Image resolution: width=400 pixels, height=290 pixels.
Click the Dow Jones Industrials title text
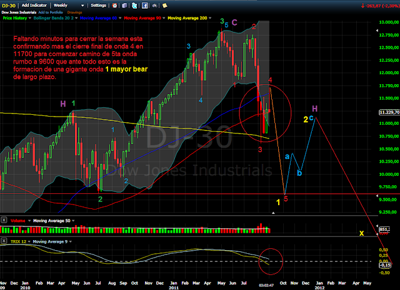19,12
